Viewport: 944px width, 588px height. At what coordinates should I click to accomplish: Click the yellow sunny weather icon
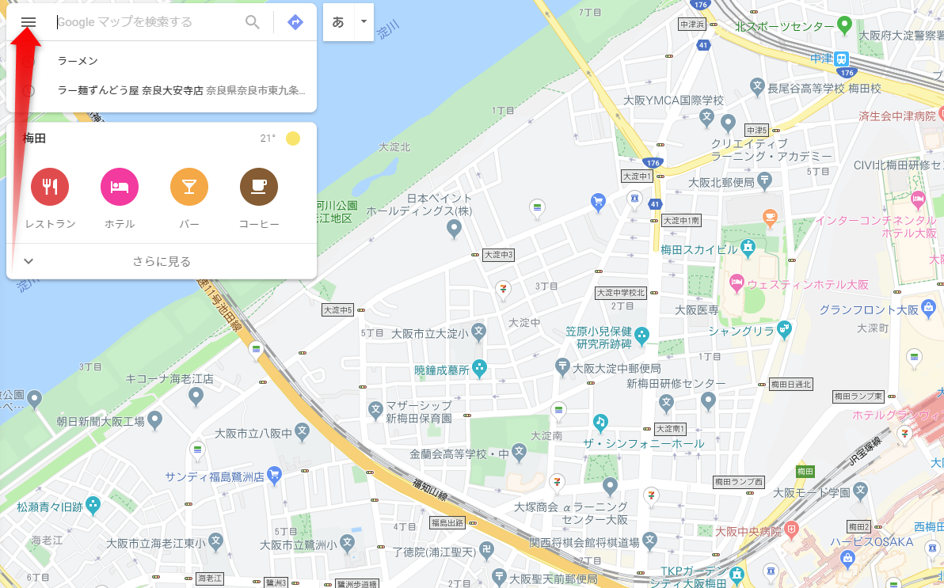[x=293, y=138]
